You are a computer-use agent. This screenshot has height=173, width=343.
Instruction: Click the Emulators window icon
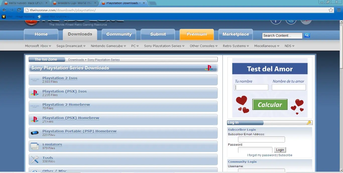tap(35, 146)
